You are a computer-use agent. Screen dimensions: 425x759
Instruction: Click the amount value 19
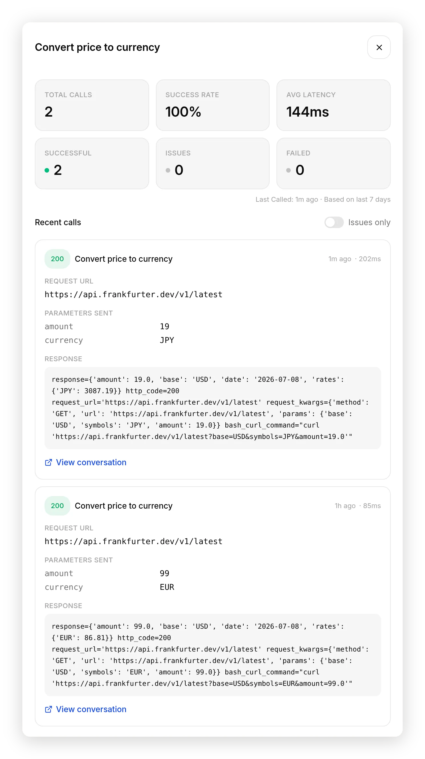[x=164, y=326]
